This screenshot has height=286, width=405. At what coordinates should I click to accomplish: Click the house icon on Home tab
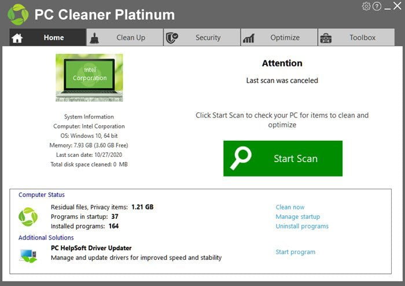(x=17, y=38)
